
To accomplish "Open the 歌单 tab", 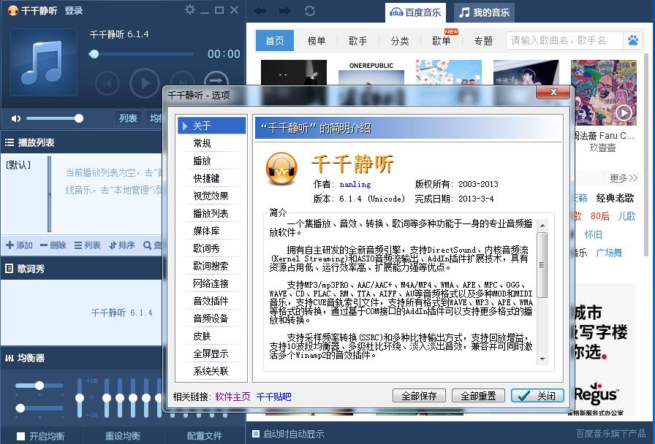I will (442, 40).
